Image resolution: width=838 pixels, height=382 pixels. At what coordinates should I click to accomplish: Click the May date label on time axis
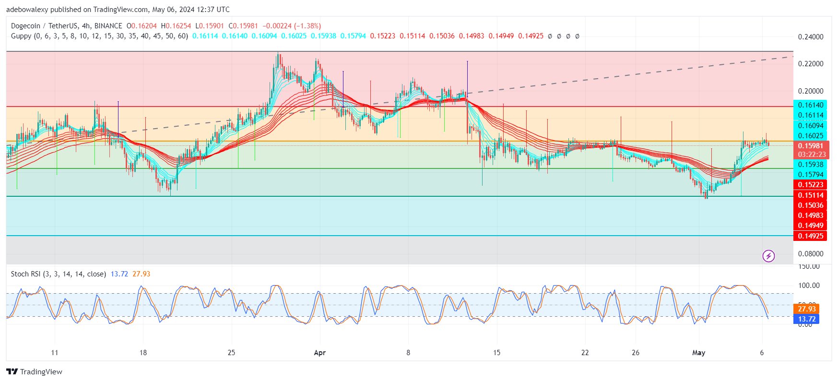699,353
